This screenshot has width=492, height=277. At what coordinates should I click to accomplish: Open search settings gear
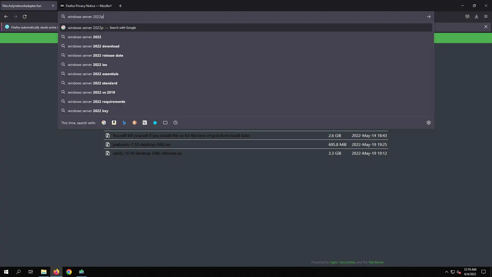(429, 123)
